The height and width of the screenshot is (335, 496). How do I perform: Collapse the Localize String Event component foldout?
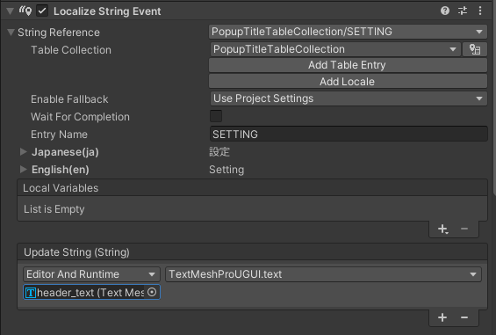(11, 11)
